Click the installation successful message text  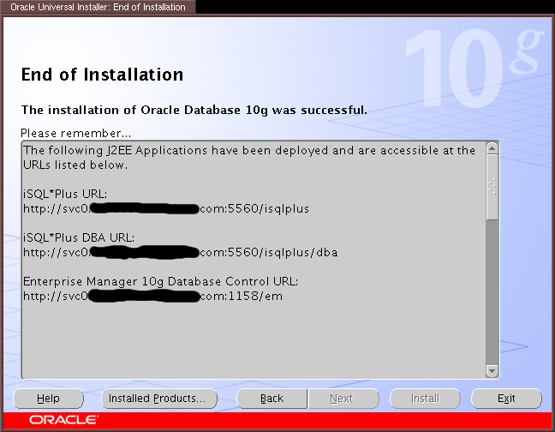pyautogui.click(x=194, y=110)
